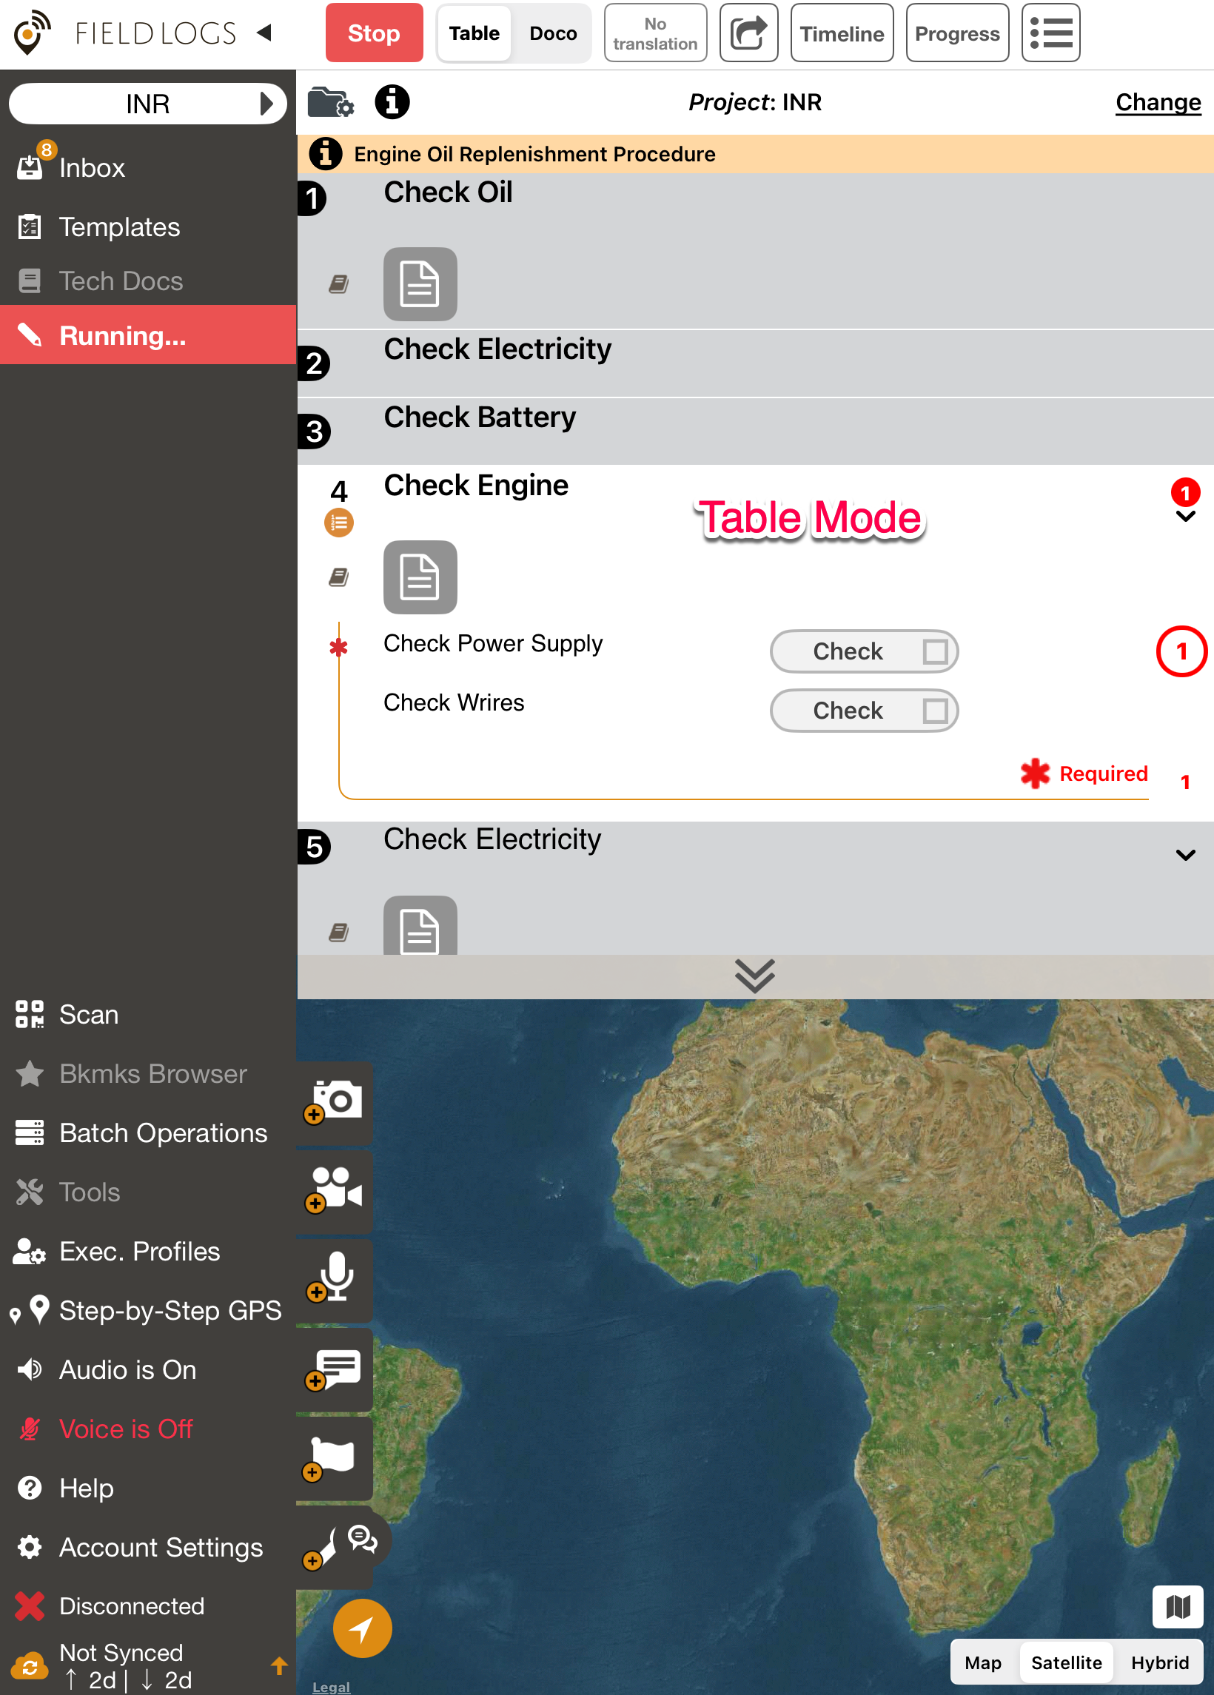Open the project folder settings icon
The image size is (1214, 1695).
tap(330, 102)
